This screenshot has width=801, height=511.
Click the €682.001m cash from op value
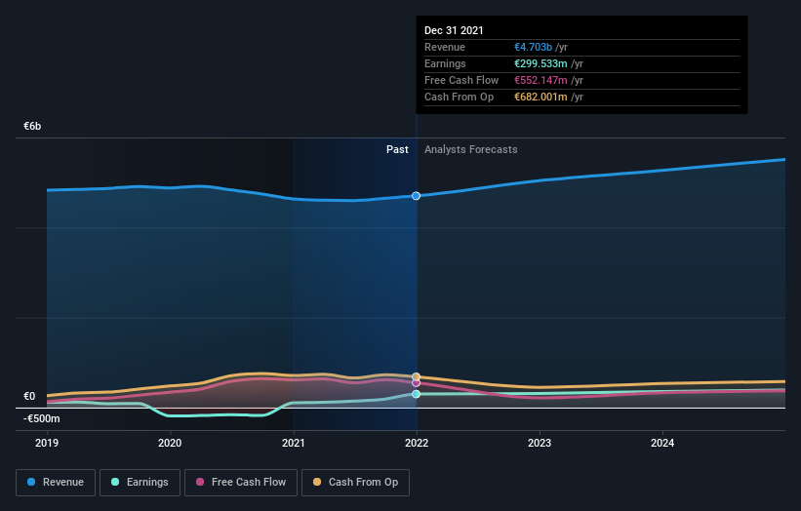[x=541, y=97]
